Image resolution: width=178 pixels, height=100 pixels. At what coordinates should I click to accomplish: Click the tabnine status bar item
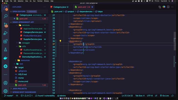coord(61,96)
